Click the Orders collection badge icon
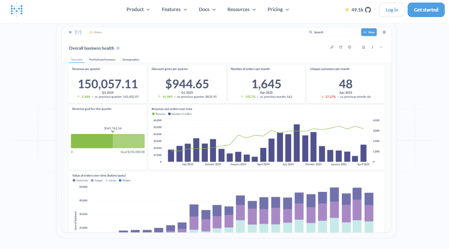 [x=90, y=32]
